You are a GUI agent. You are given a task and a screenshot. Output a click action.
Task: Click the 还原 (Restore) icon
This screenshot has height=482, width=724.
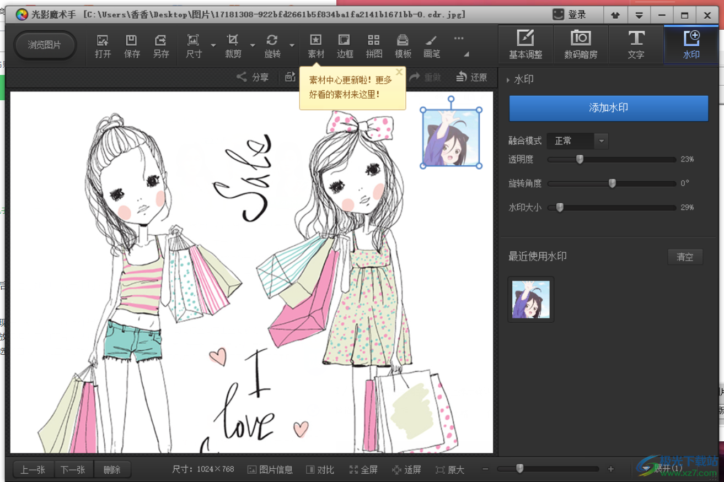pyautogui.click(x=471, y=77)
